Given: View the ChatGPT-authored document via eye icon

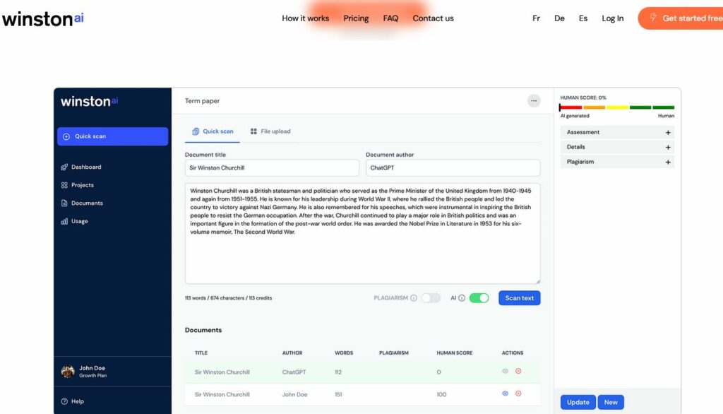Looking at the screenshot, I should tap(505, 371).
